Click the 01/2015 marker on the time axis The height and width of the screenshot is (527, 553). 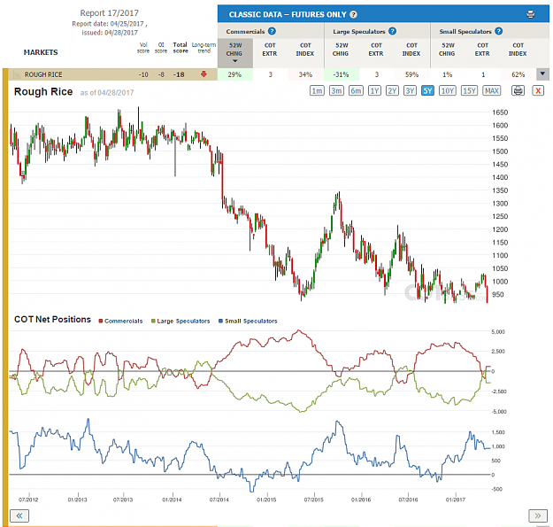click(266, 500)
